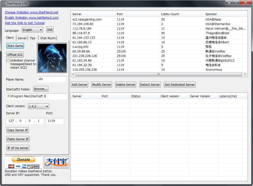Click the Modify Server button
This screenshot has height=186, width=253.
pos(102,84)
